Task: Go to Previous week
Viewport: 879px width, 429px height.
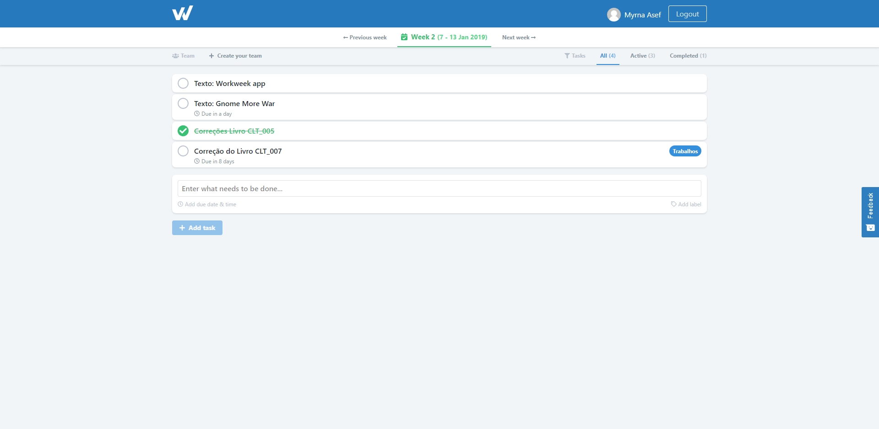Action: click(x=365, y=38)
